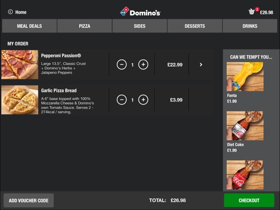Reduce Garlic Pizza Bread quantity
Viewport: 280px width, 210px height.
pyautogui.click(x=122, y=99)
